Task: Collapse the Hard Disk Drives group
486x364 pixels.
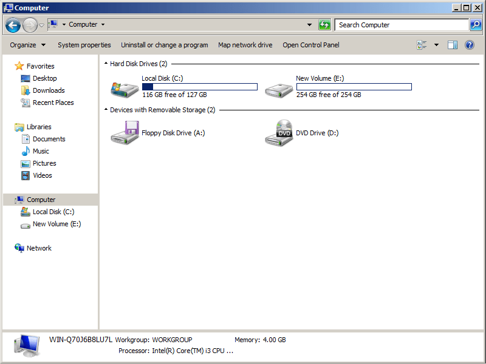Action: coord(106,64)
